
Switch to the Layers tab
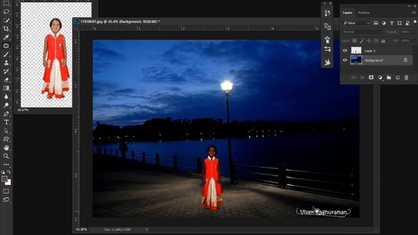point(347,12)
